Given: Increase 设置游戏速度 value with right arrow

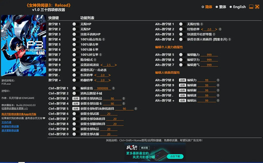Looking at the screenshot, I should point(116,65).
